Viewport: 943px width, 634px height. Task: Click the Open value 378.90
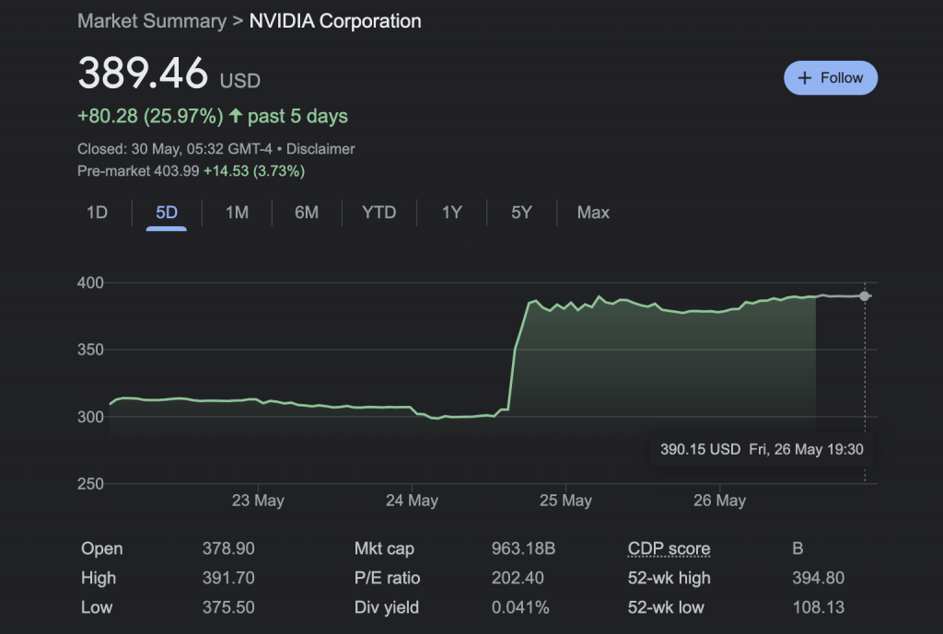[228, 548]
